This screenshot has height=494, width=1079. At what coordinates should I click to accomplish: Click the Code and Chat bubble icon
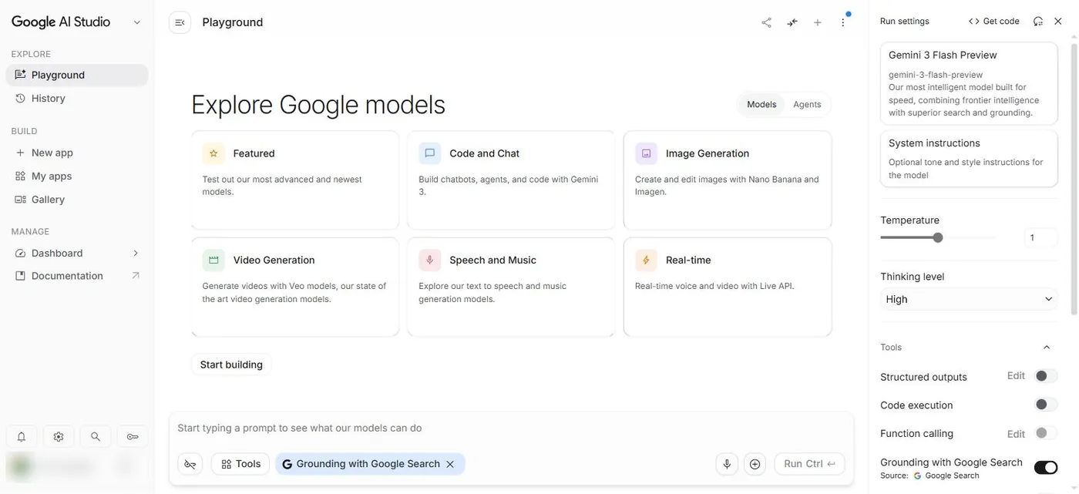(429, 153)
